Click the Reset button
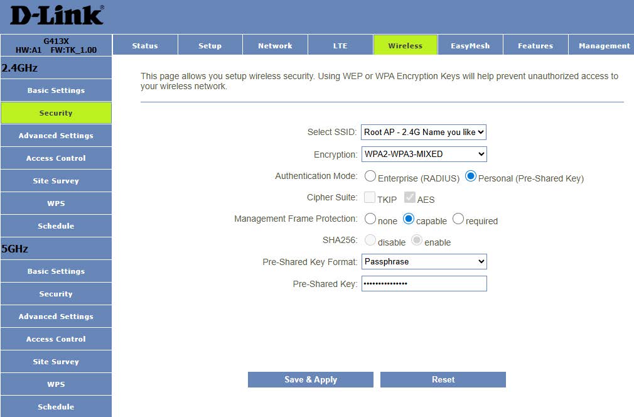634x417 pixels. click(443, 379)
